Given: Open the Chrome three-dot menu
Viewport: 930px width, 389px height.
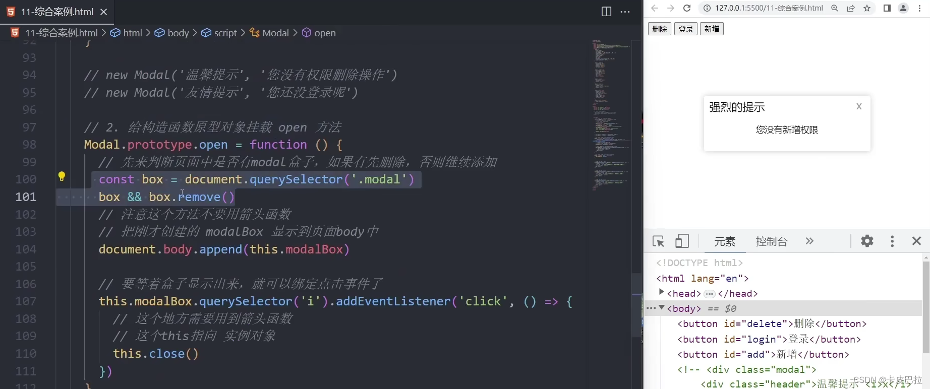Looking at the screenshot, I should tap(920, 8).
